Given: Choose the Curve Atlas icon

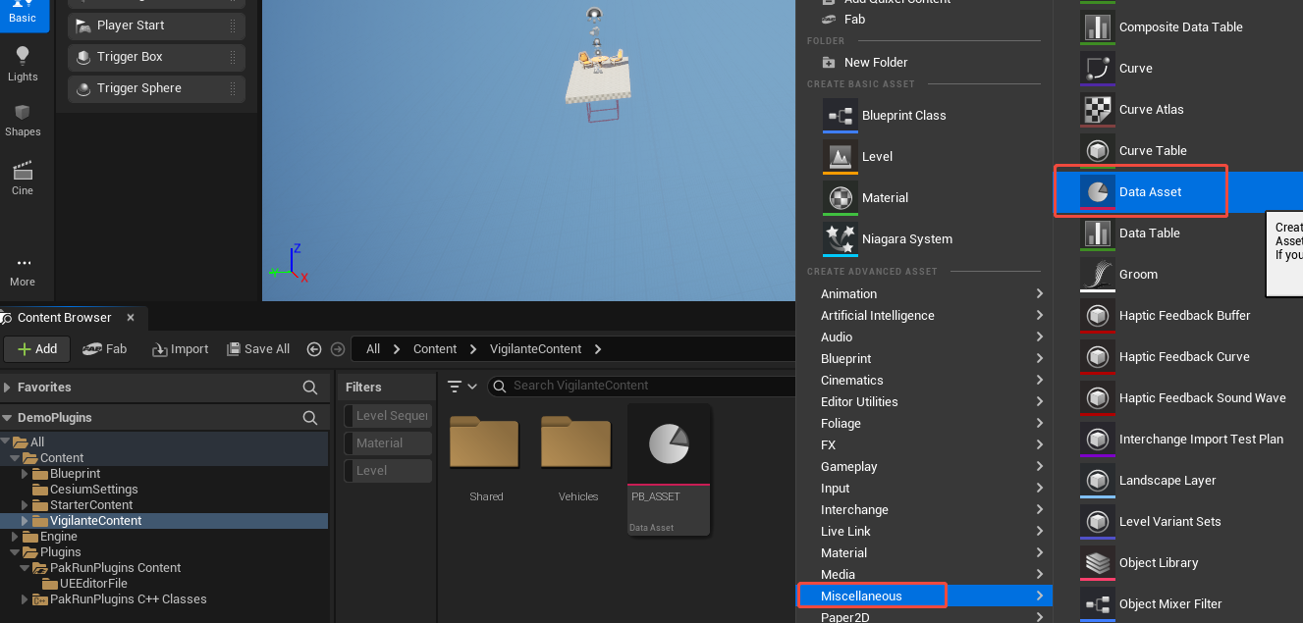Looking at the screenshot, I should 1097,110.
